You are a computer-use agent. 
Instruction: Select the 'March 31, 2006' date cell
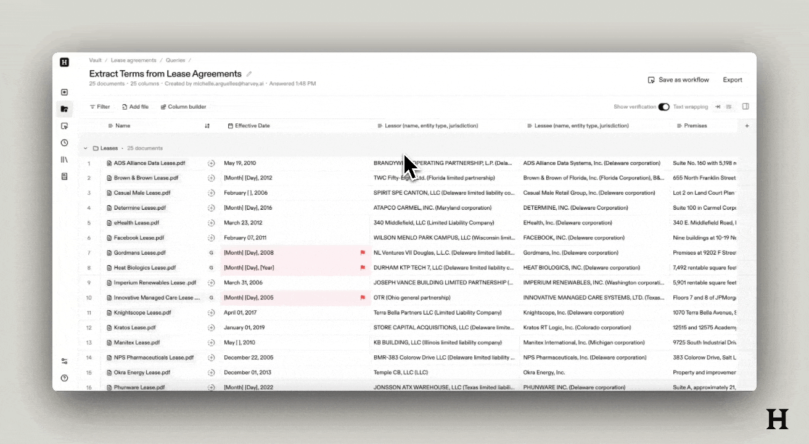[295, 282]
